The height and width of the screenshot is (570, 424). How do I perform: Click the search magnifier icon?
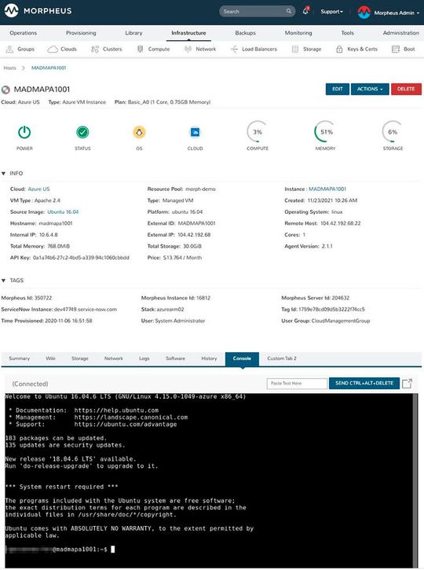click(289, 11)
